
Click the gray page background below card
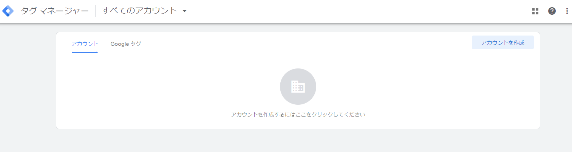(x=298, y=141)
